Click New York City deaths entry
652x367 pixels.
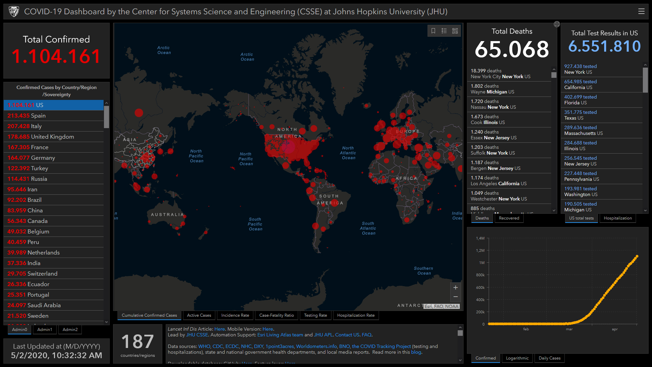click(509, 74)
